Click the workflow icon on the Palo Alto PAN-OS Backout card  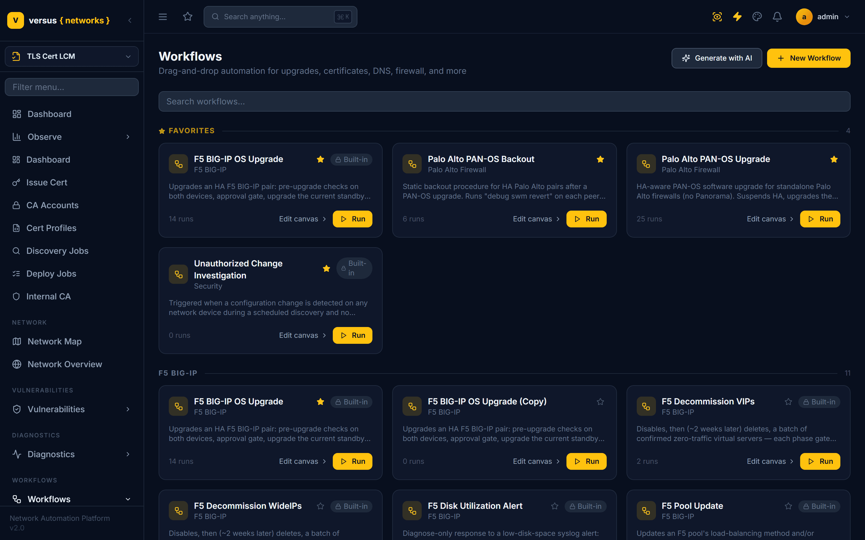[412, 164]
